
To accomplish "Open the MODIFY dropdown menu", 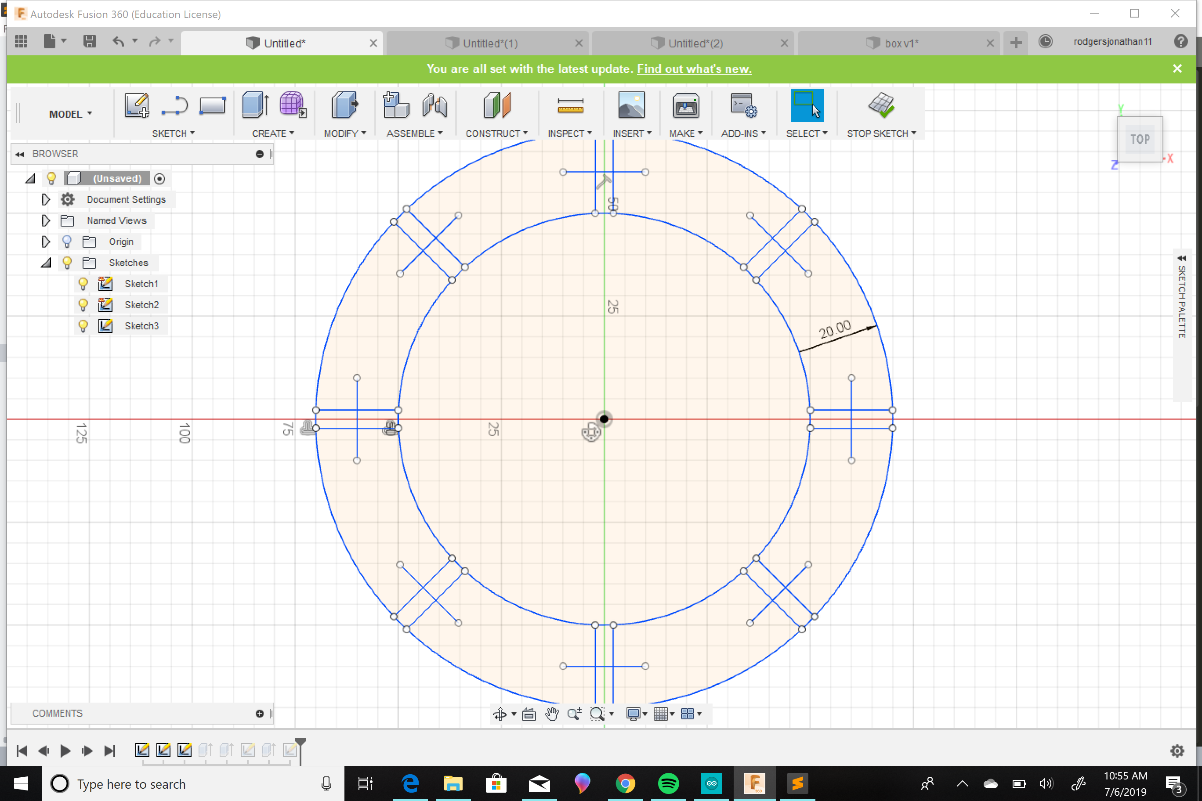I will click(x=345, y=133).
